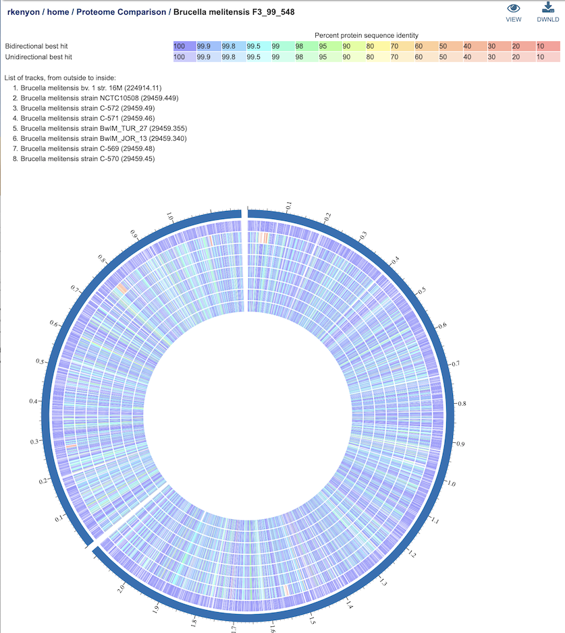The image size is (565, 633).
Task: Select track 7 strain C-569 entry
Action: [88, 148]
